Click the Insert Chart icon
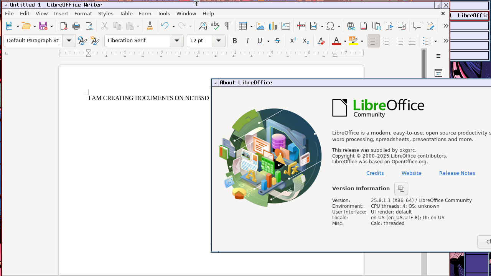 pos(273,26)
